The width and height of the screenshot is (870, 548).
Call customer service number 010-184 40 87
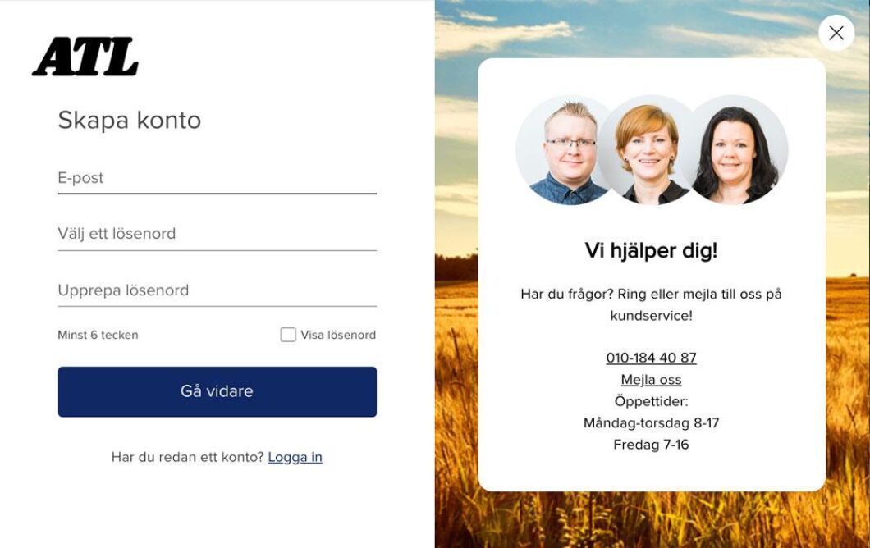coord(651,358)
